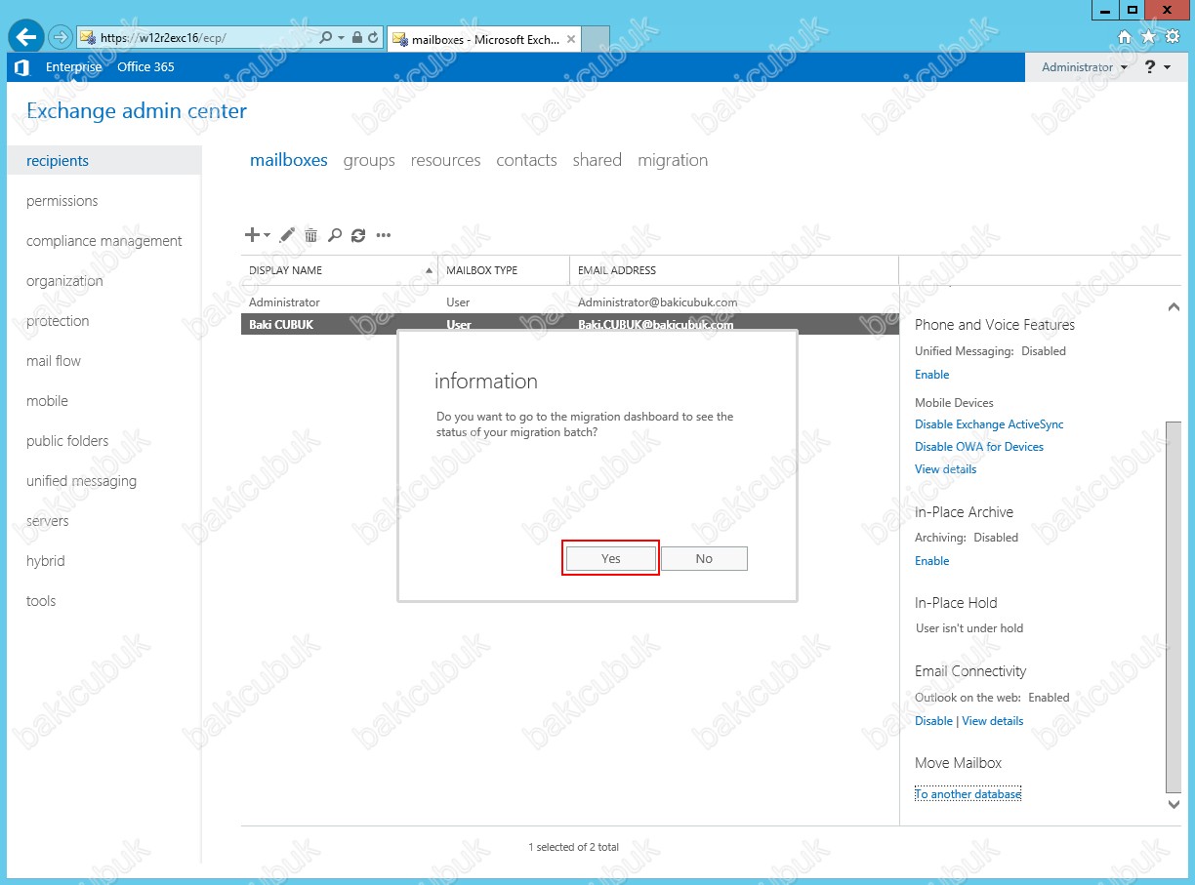Click Disable under Email Connectivity
This screenshot has height=885, width=1195.
[933, 721]
